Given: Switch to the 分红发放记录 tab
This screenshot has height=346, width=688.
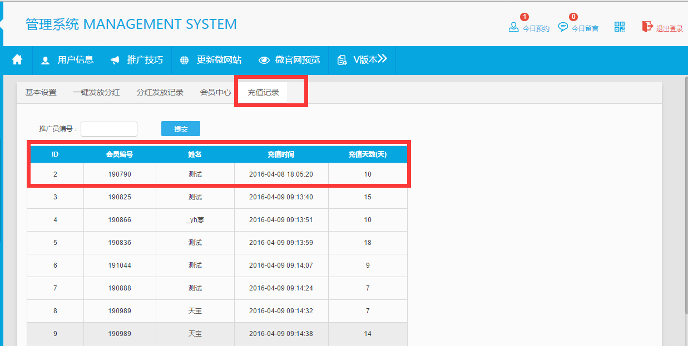Looking at the screenshot, I should coord(160,93).
